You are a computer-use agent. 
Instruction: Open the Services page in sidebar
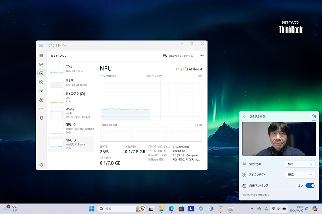pyautogui.click(x=41, y=118)
